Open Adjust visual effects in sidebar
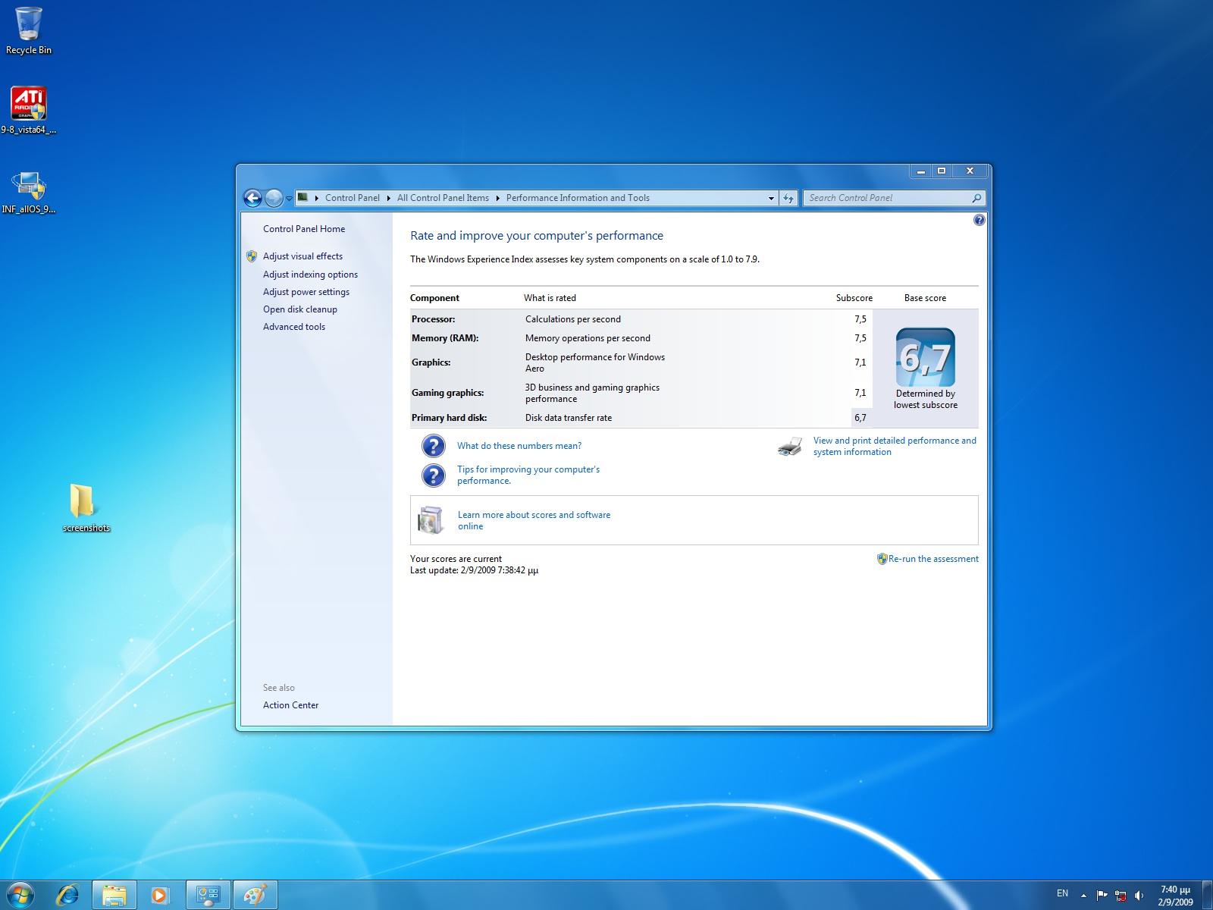The height and width of the screenshot is (910, 1213). 302,256
